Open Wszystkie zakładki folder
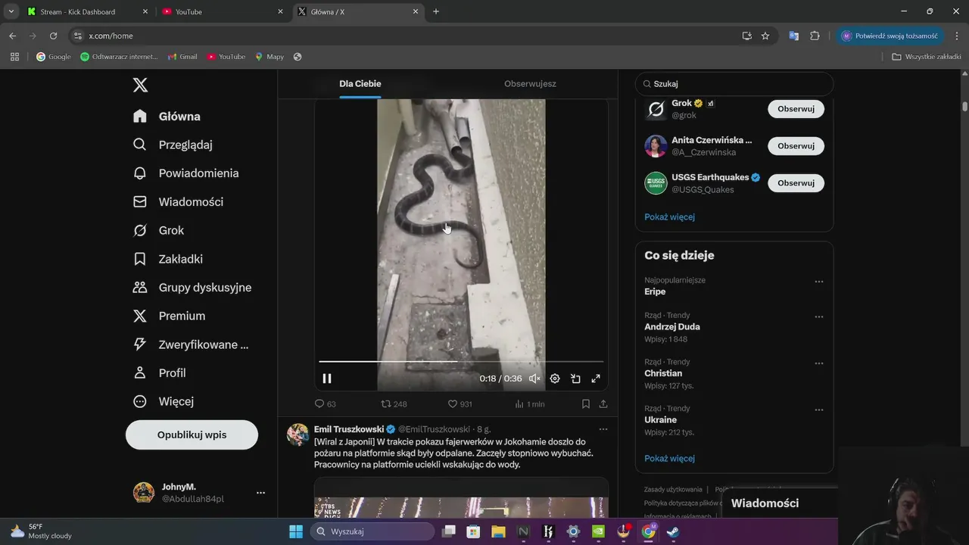This screenshot has width=969, height=545. pos(927,57)
